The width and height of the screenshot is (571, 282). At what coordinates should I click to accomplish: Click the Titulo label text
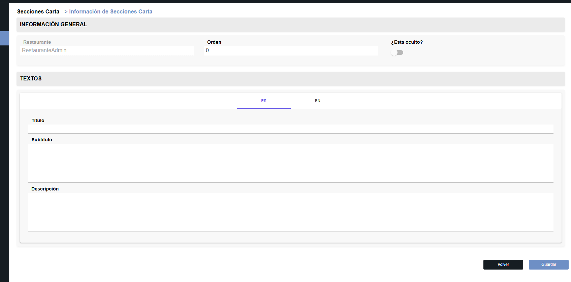[38, 120]
